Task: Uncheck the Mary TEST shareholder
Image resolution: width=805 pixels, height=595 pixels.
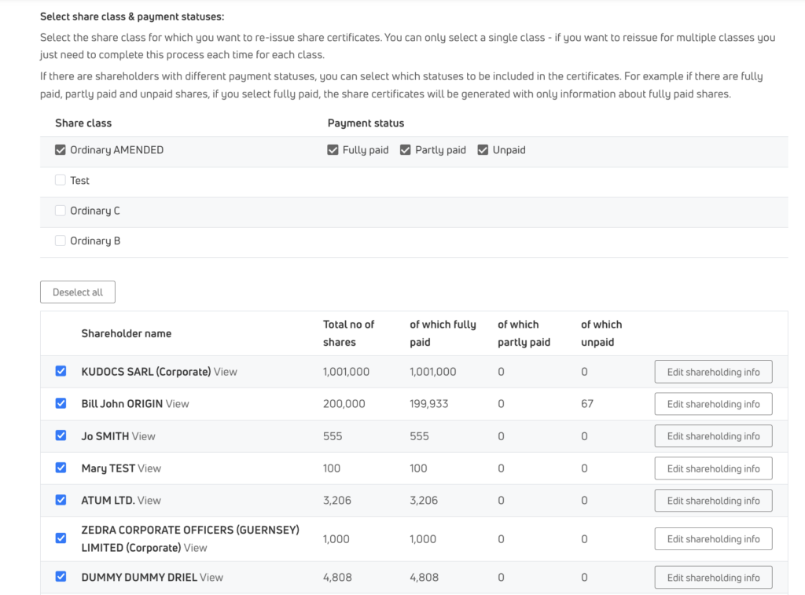Action: point(61,468)
